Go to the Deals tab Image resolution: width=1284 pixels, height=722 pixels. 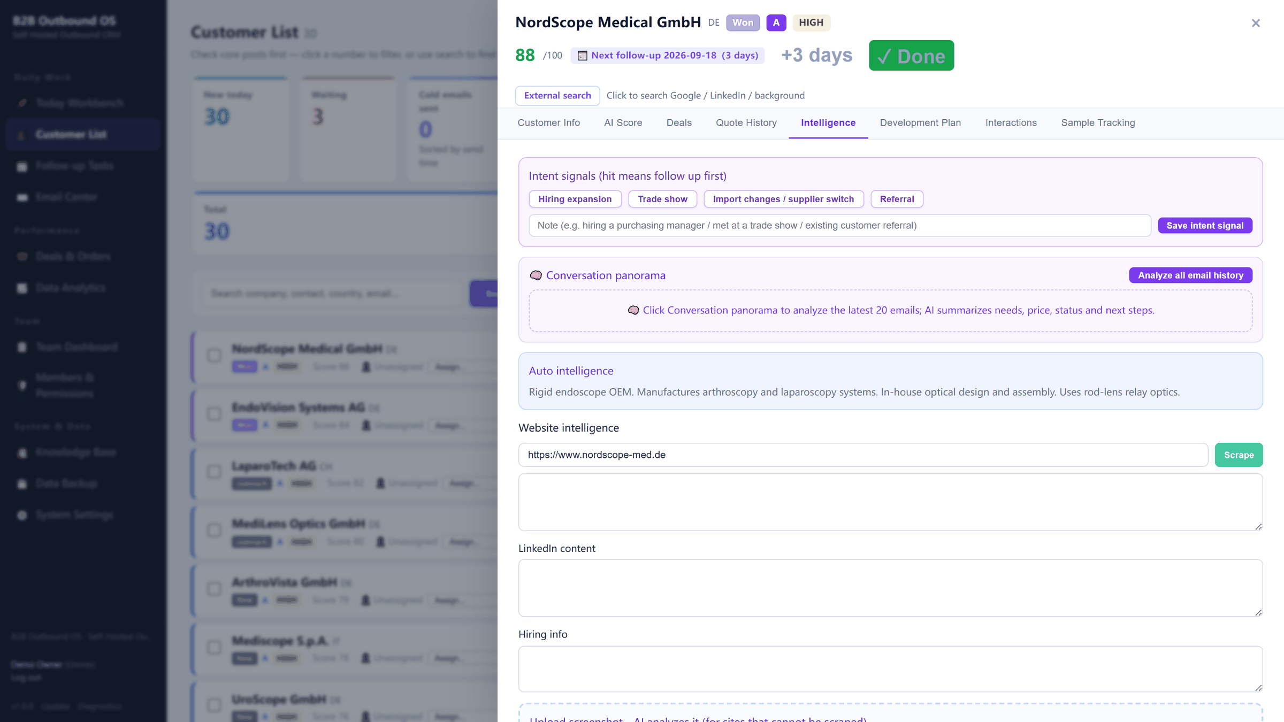(x=679, y=122)
